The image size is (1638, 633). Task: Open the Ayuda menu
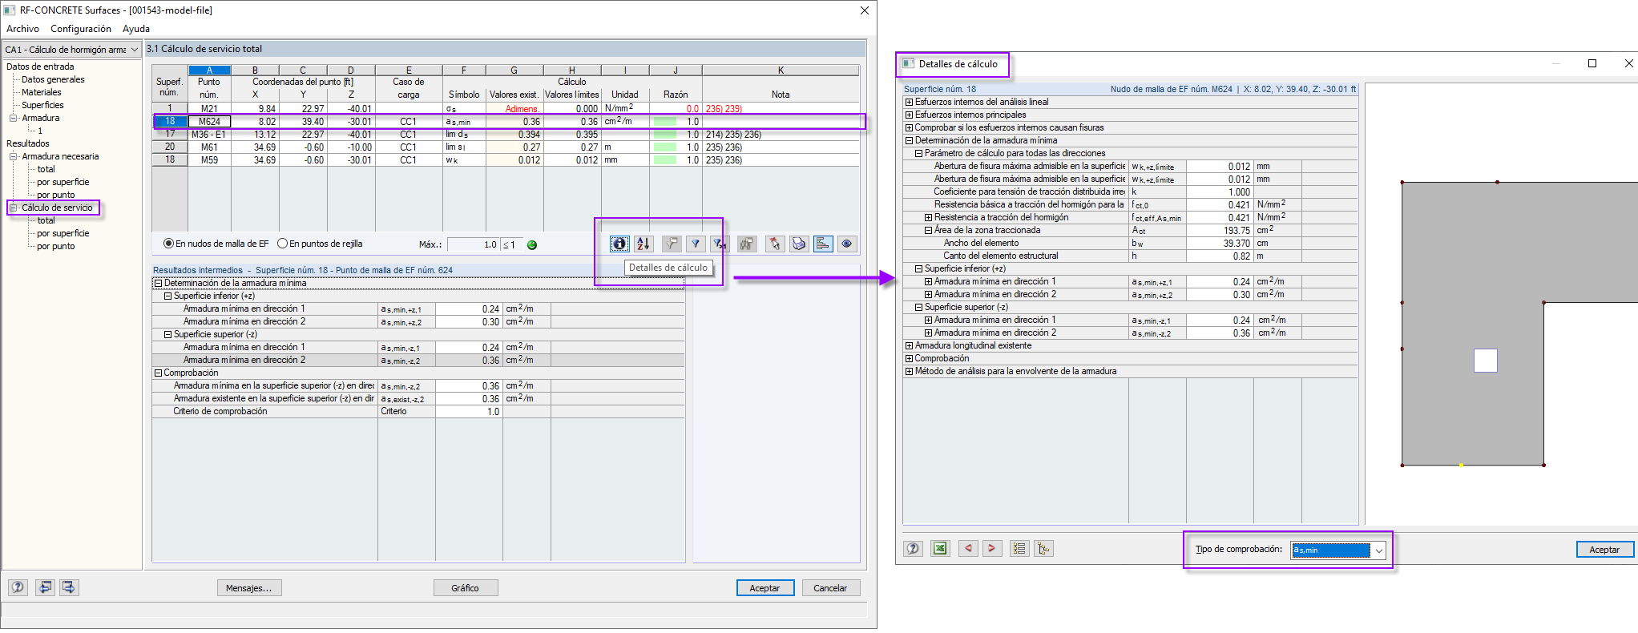point(136,29)
